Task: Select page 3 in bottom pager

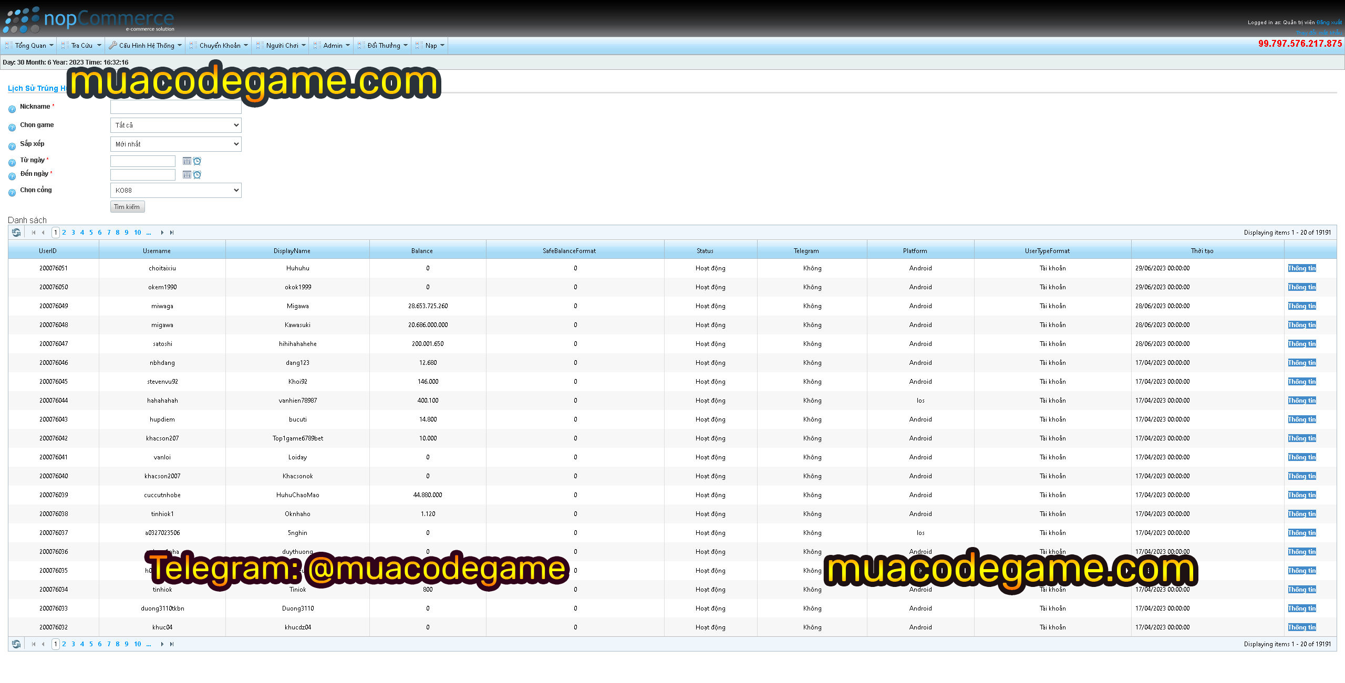Action: click(73, 644)
